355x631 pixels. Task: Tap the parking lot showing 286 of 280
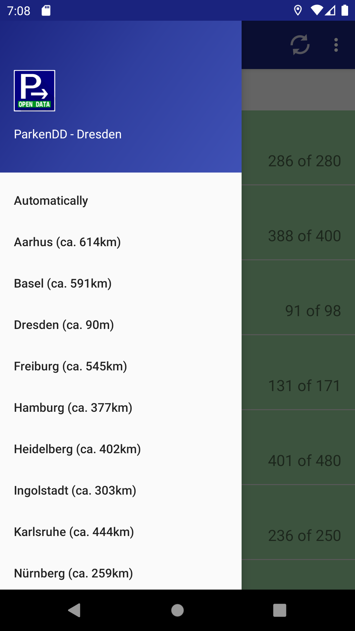(304, 161)
